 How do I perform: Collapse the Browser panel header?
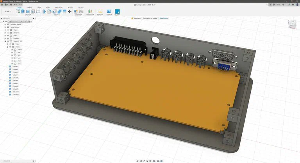[2, 18]
